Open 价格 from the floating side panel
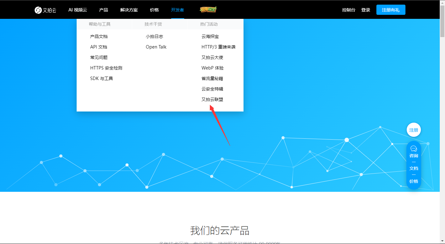Screen dimensions: 445x244 tap(413, 181)
